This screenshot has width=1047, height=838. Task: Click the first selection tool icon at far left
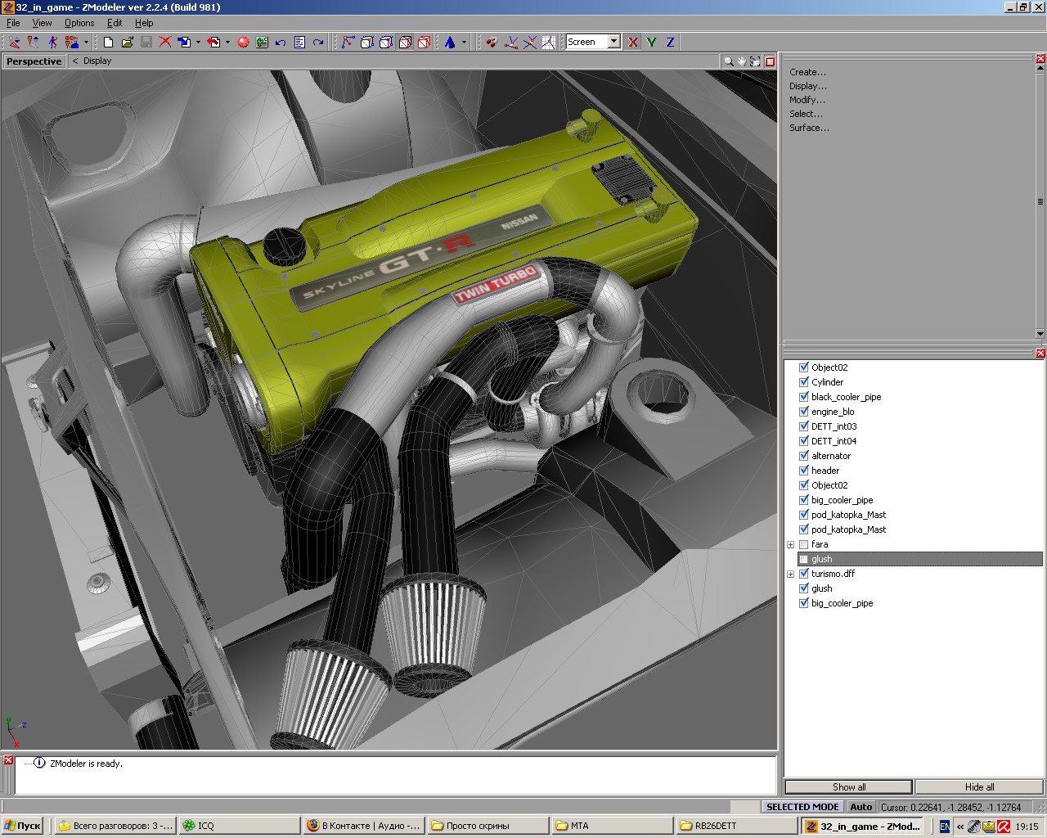pos(14,42)
